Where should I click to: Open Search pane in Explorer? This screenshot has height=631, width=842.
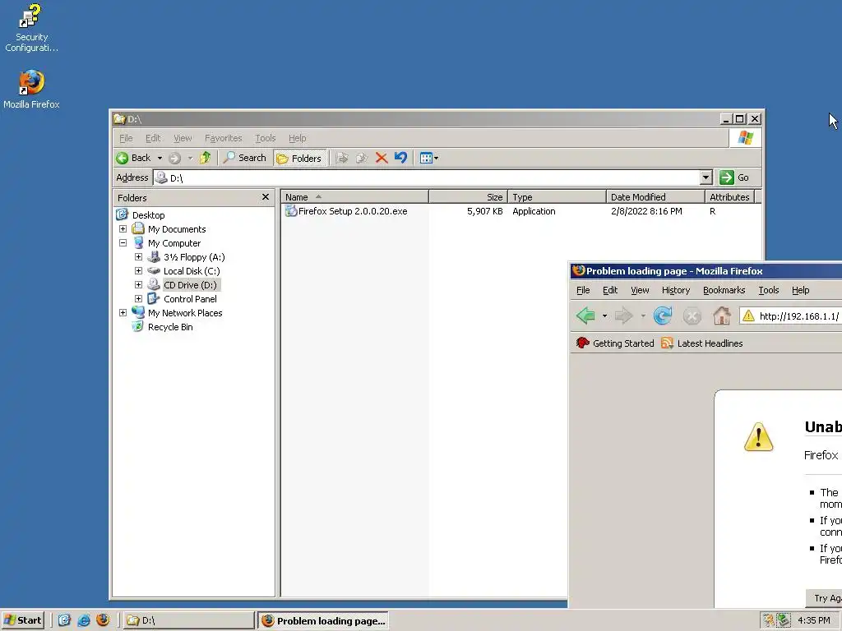pos(245,158)
